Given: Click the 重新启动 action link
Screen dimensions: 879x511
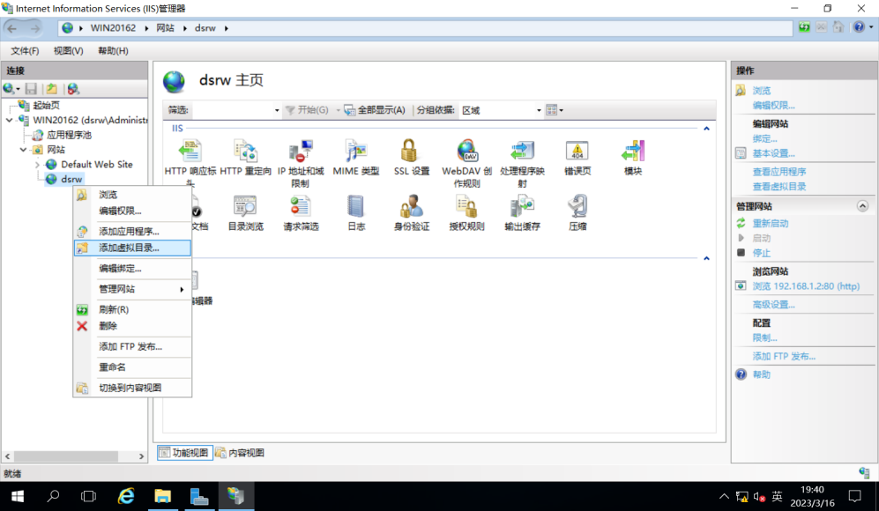Looking at the screenshot, I should coord(771,223).
